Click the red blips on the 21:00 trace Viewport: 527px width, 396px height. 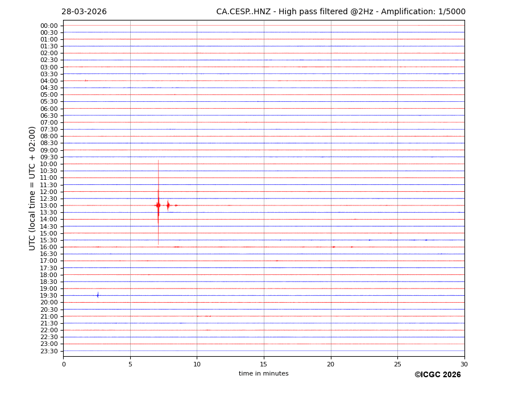208,316
